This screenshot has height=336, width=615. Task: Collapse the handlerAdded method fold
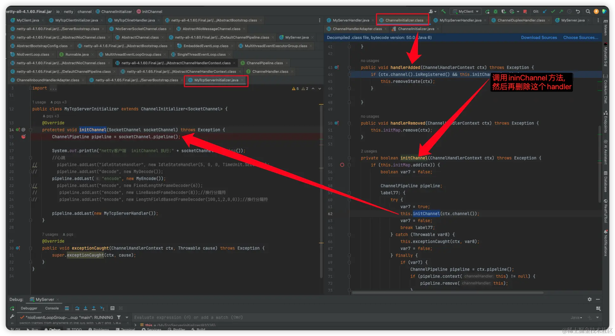click(349, 67)
